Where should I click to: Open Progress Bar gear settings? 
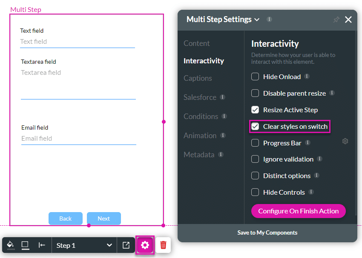pos(345,141)
